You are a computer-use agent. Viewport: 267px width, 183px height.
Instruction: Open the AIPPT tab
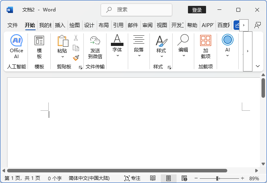coord(208,25)
